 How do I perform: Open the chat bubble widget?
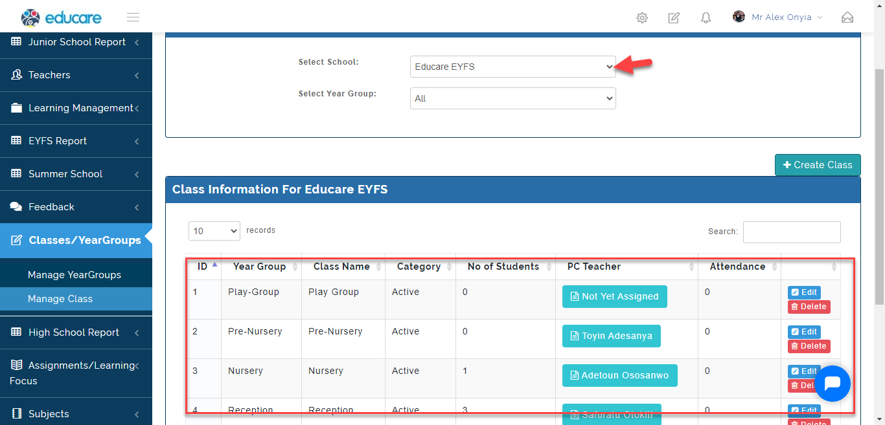[x=833, y=384]
